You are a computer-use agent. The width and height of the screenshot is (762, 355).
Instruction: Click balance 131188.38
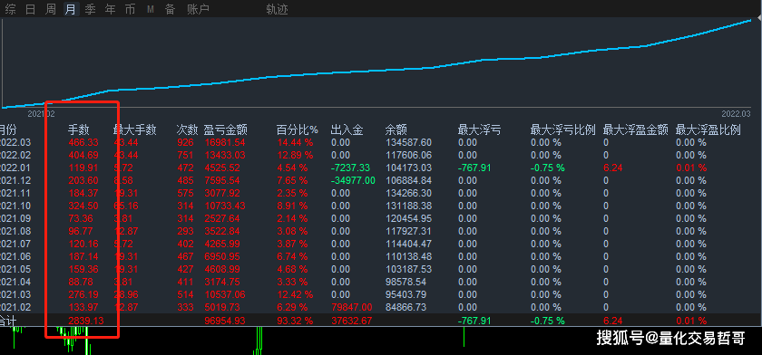point(409,206)
